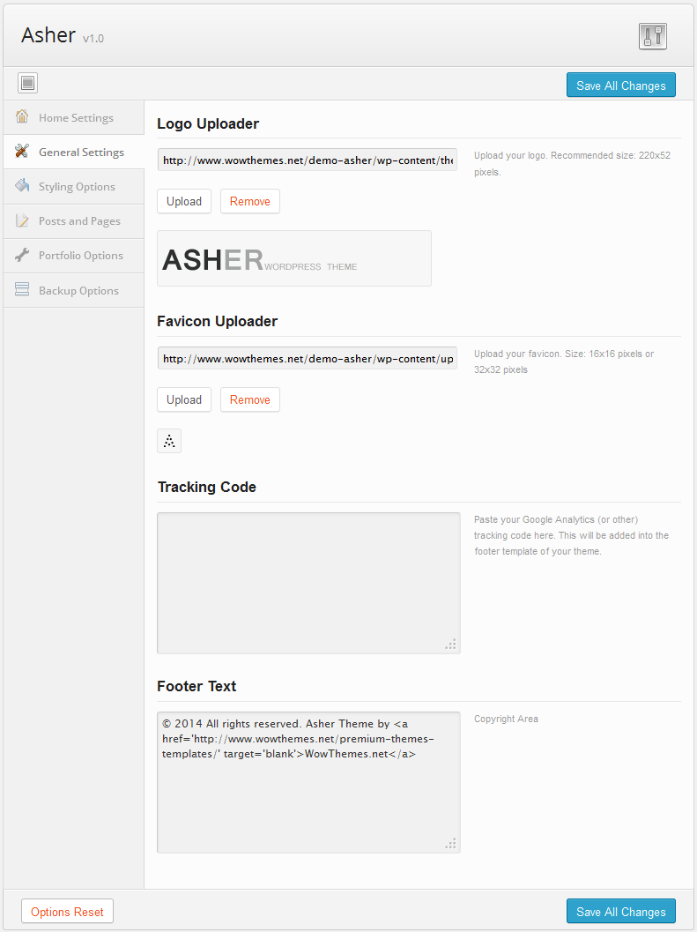697x932 pixels.
Task: Click top Save All Changes button
Action: coord(621,85)
